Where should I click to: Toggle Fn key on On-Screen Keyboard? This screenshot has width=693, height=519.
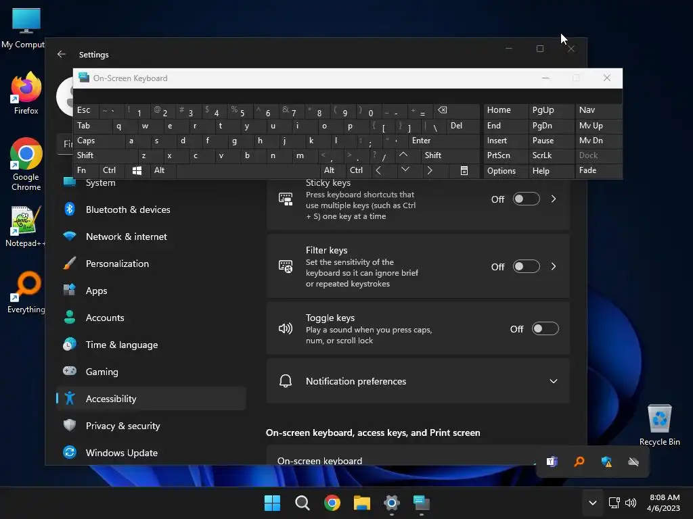pos(86,170)
